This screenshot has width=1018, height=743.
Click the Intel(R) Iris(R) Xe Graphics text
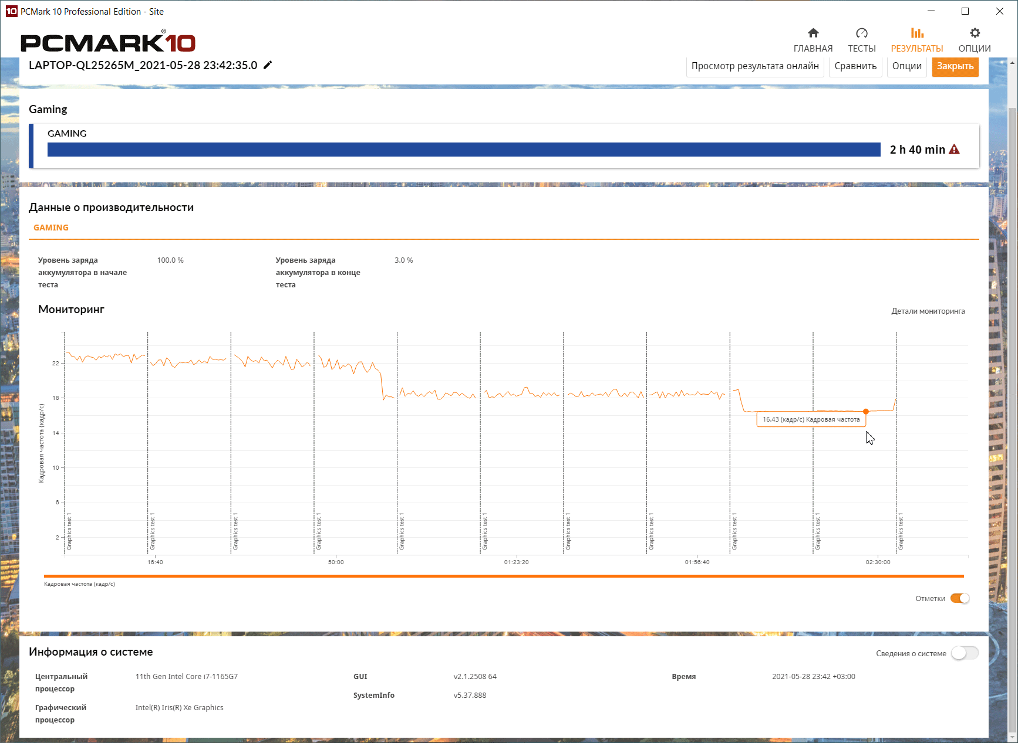[x=180, y=707]
